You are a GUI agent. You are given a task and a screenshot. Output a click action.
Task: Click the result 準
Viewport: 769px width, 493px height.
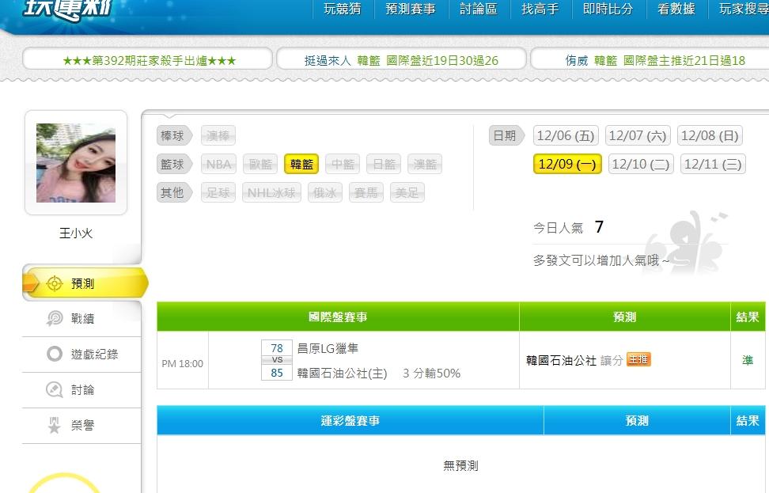click(748, 361)
